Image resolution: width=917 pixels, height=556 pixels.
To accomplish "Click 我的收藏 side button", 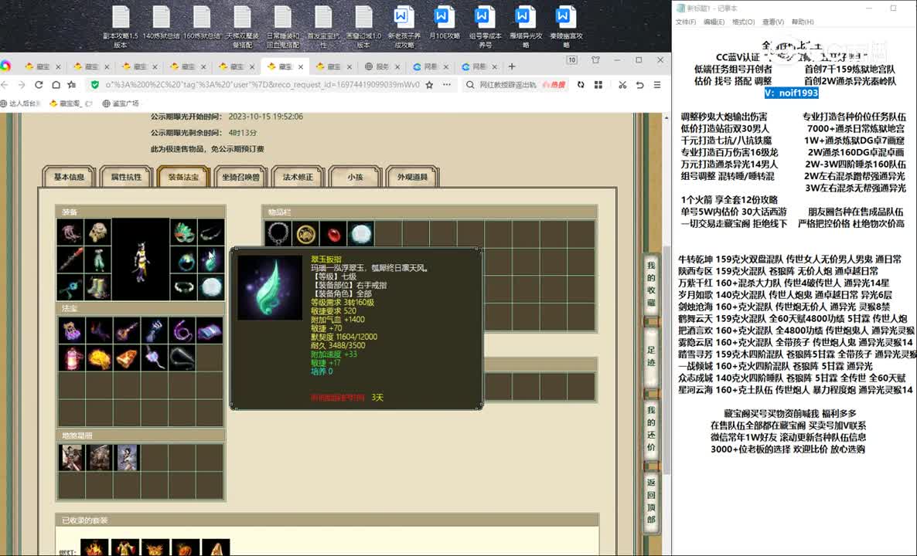I will [x=652, y=284].
